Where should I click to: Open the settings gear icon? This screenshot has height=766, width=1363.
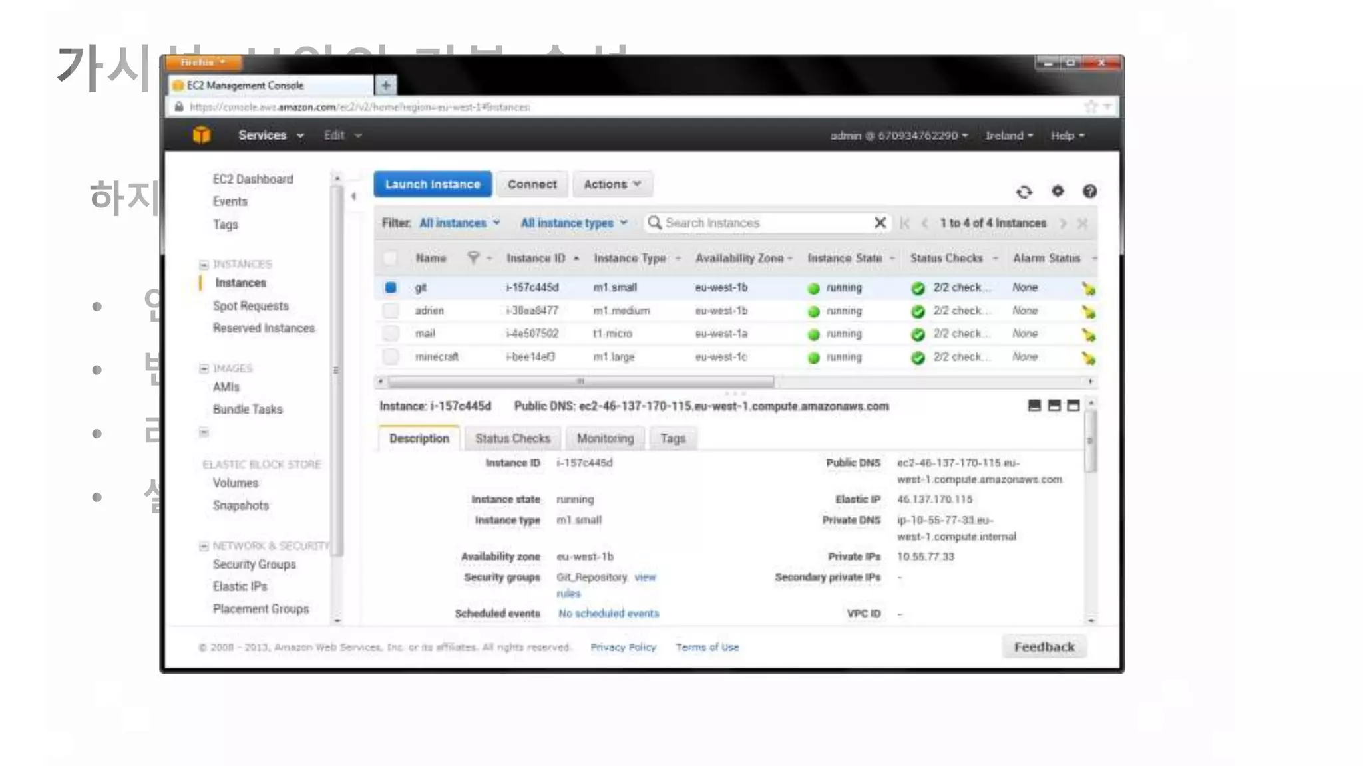1058,191
